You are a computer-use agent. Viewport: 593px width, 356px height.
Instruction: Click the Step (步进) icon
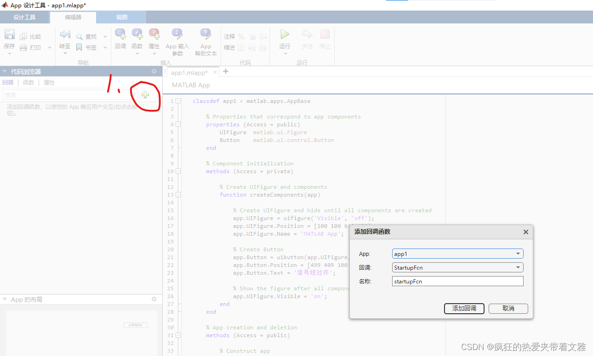[307, 34]
